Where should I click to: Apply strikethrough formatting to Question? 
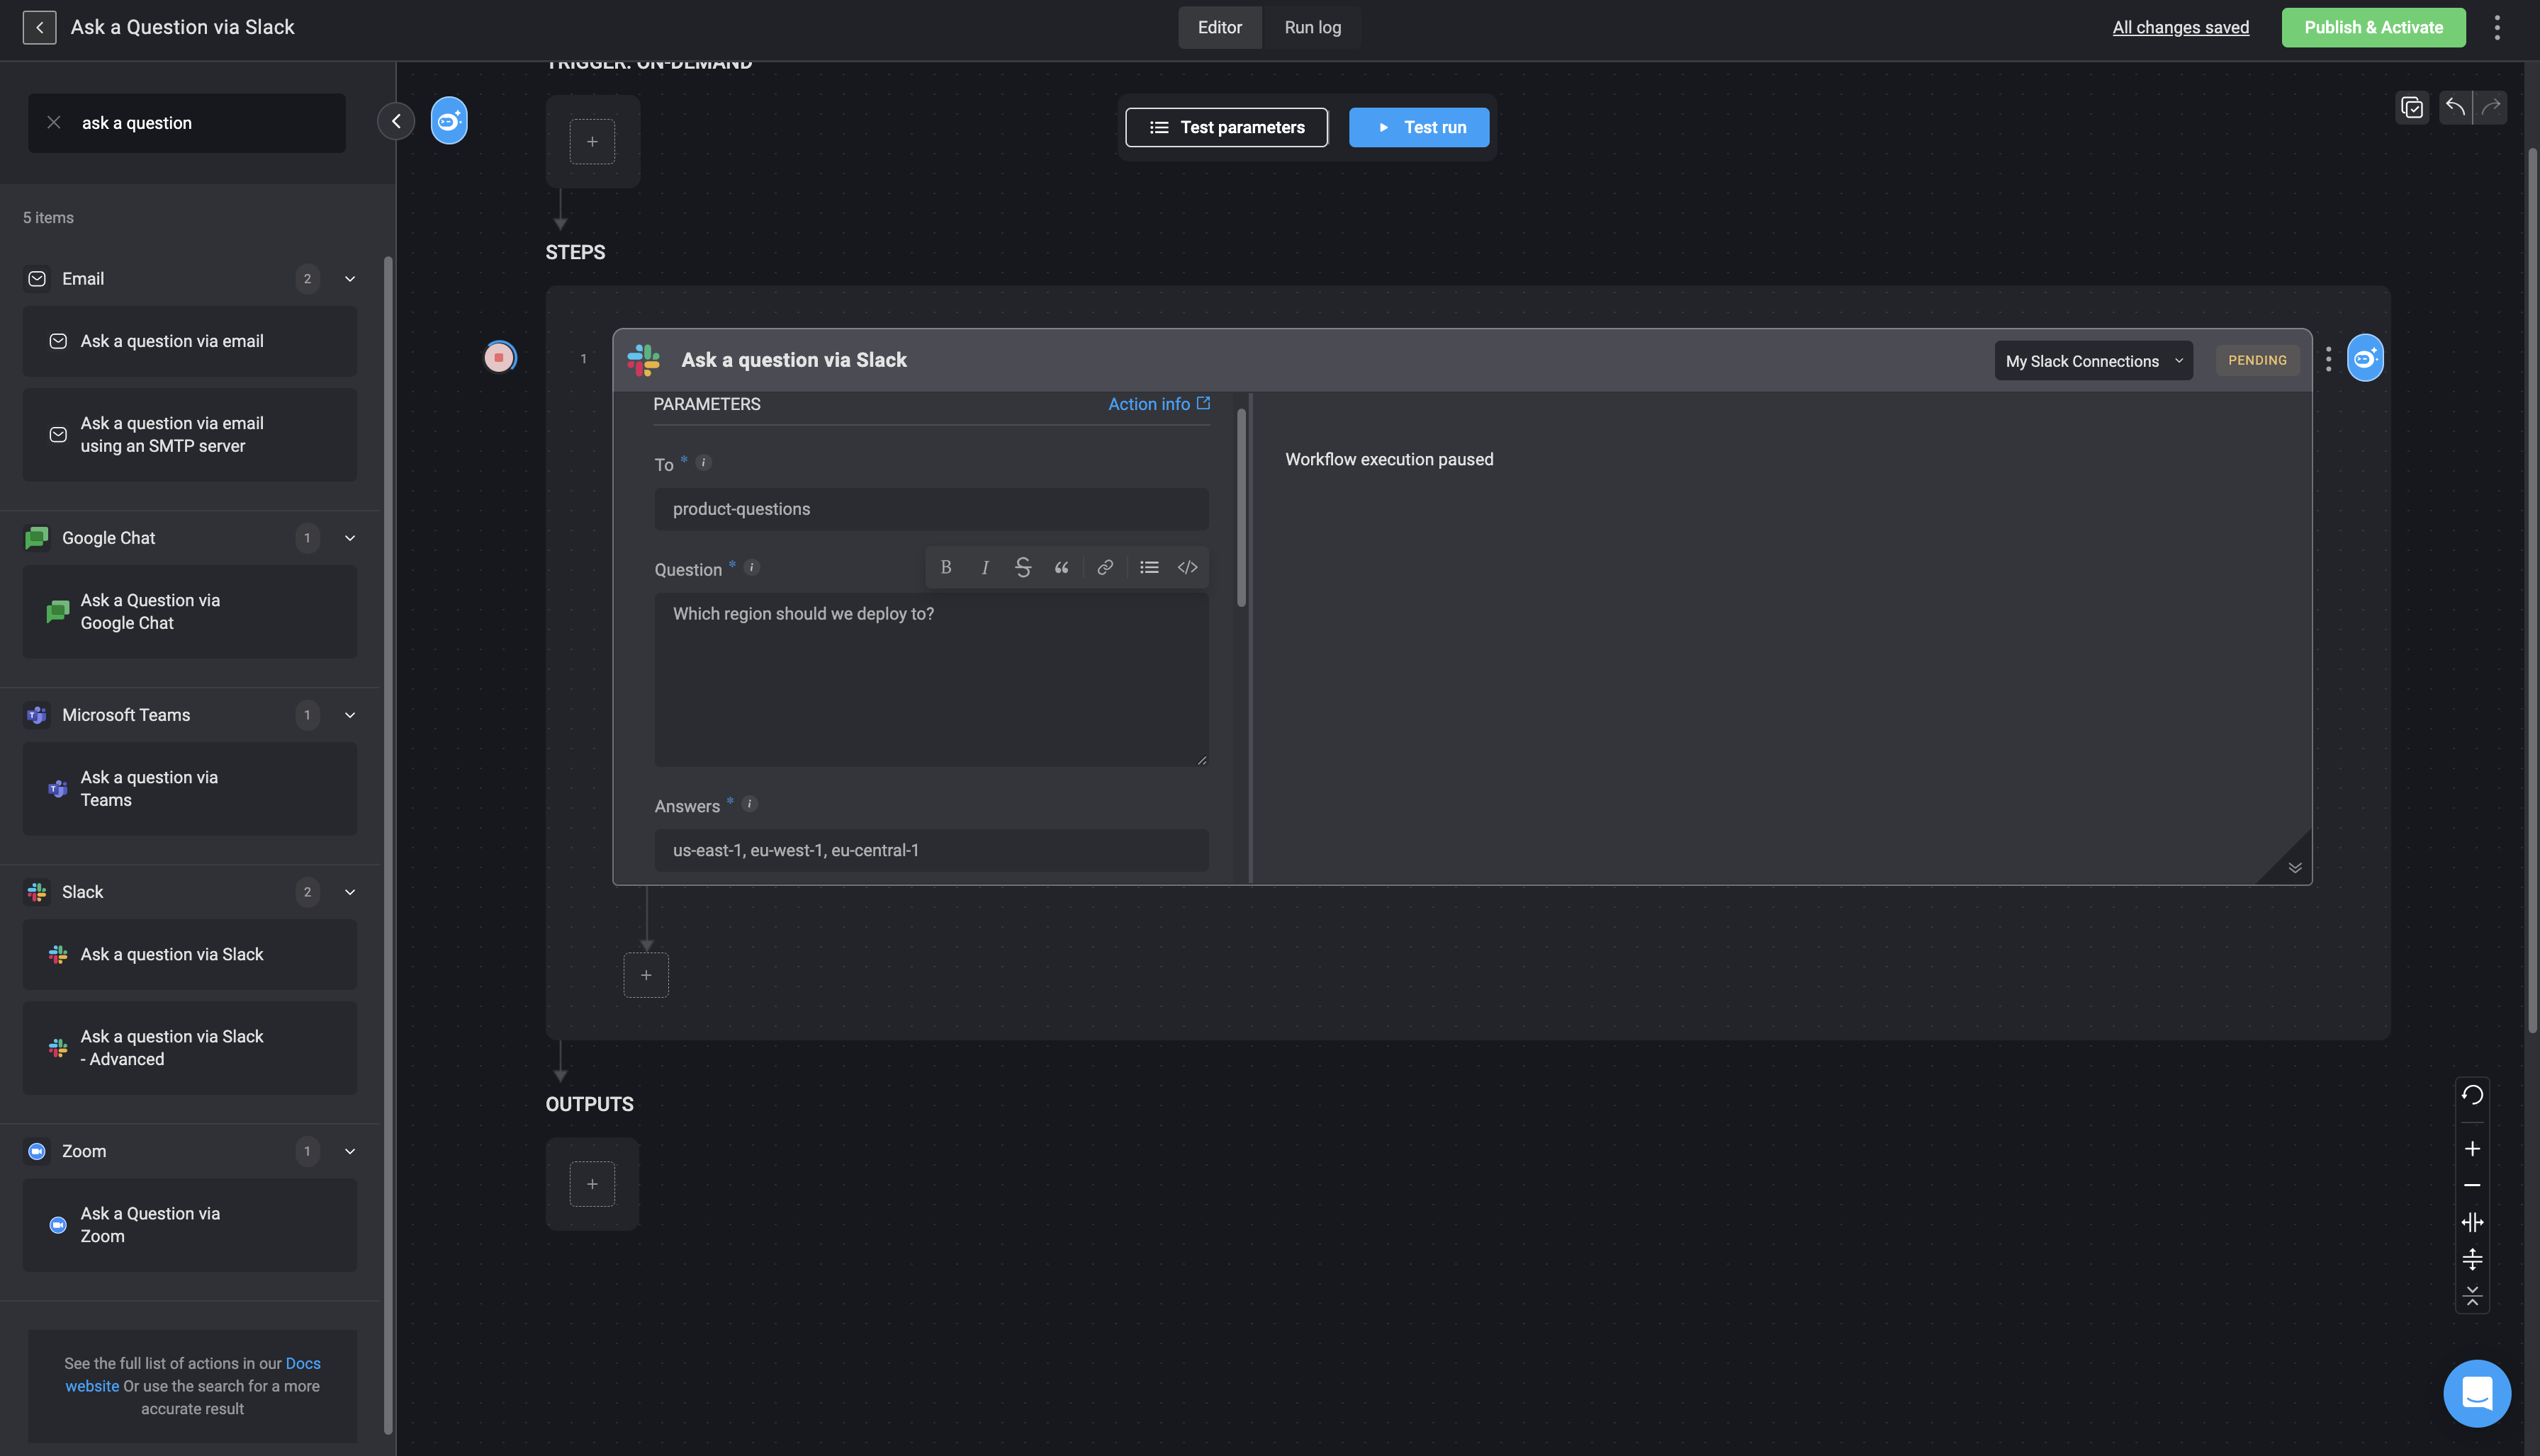[x=1023, y=567]
